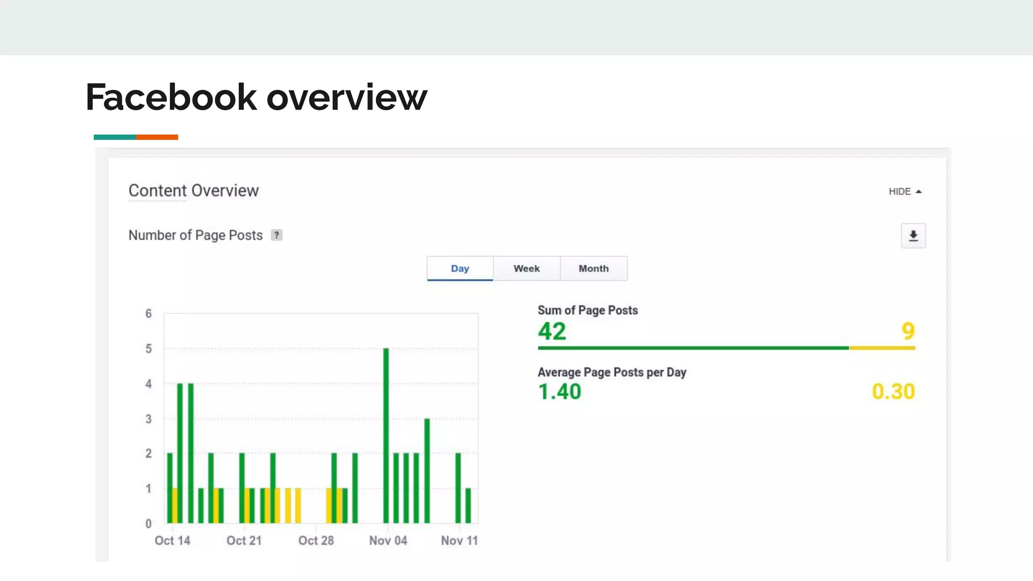The height and width of the screenshot is (581, 1033).
Task: Collapse Content Overview with HIDE
Action: pos(905,192)
